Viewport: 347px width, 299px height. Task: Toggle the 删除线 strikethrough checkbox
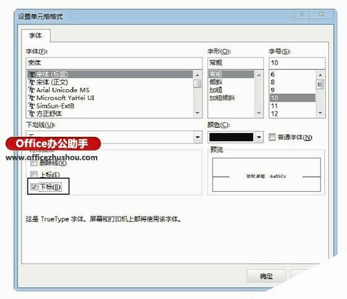[33, 163]
